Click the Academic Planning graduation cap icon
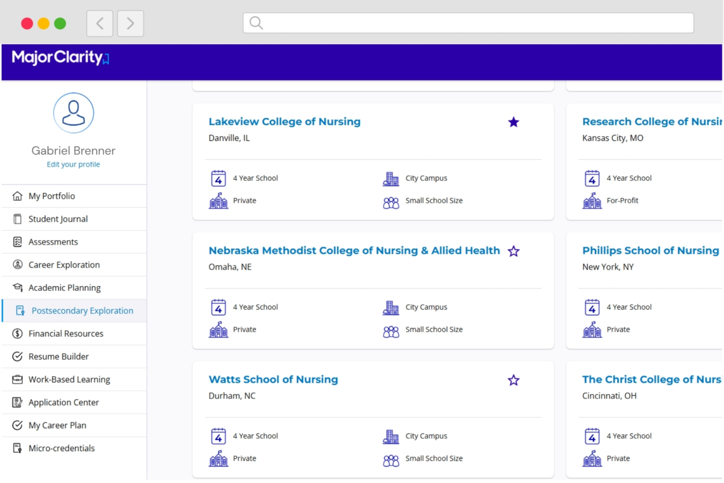Image resolution: width=724 pixels, height=483 pixels. point(17,288)
